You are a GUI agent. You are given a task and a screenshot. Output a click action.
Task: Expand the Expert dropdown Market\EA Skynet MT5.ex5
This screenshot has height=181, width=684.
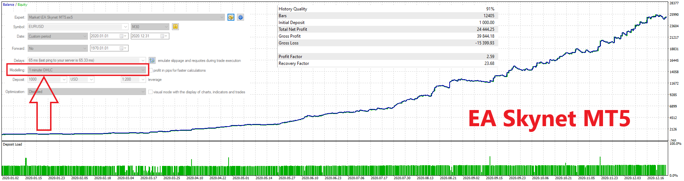126,17
